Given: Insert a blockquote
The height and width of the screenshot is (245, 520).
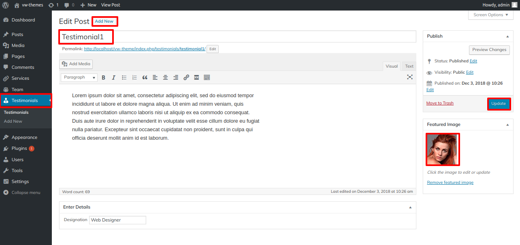Looking at the screenshot, I should tap(145, 77).
